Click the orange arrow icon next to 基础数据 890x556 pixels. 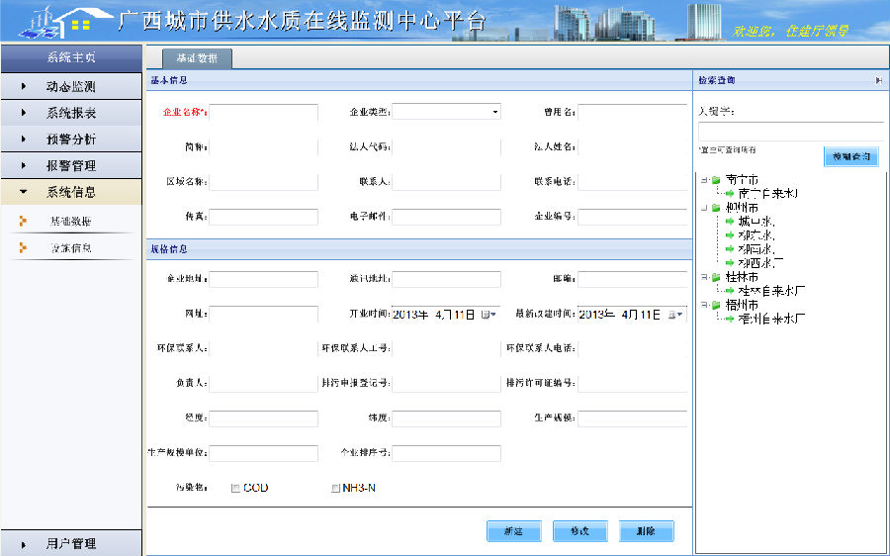[22, 221]
